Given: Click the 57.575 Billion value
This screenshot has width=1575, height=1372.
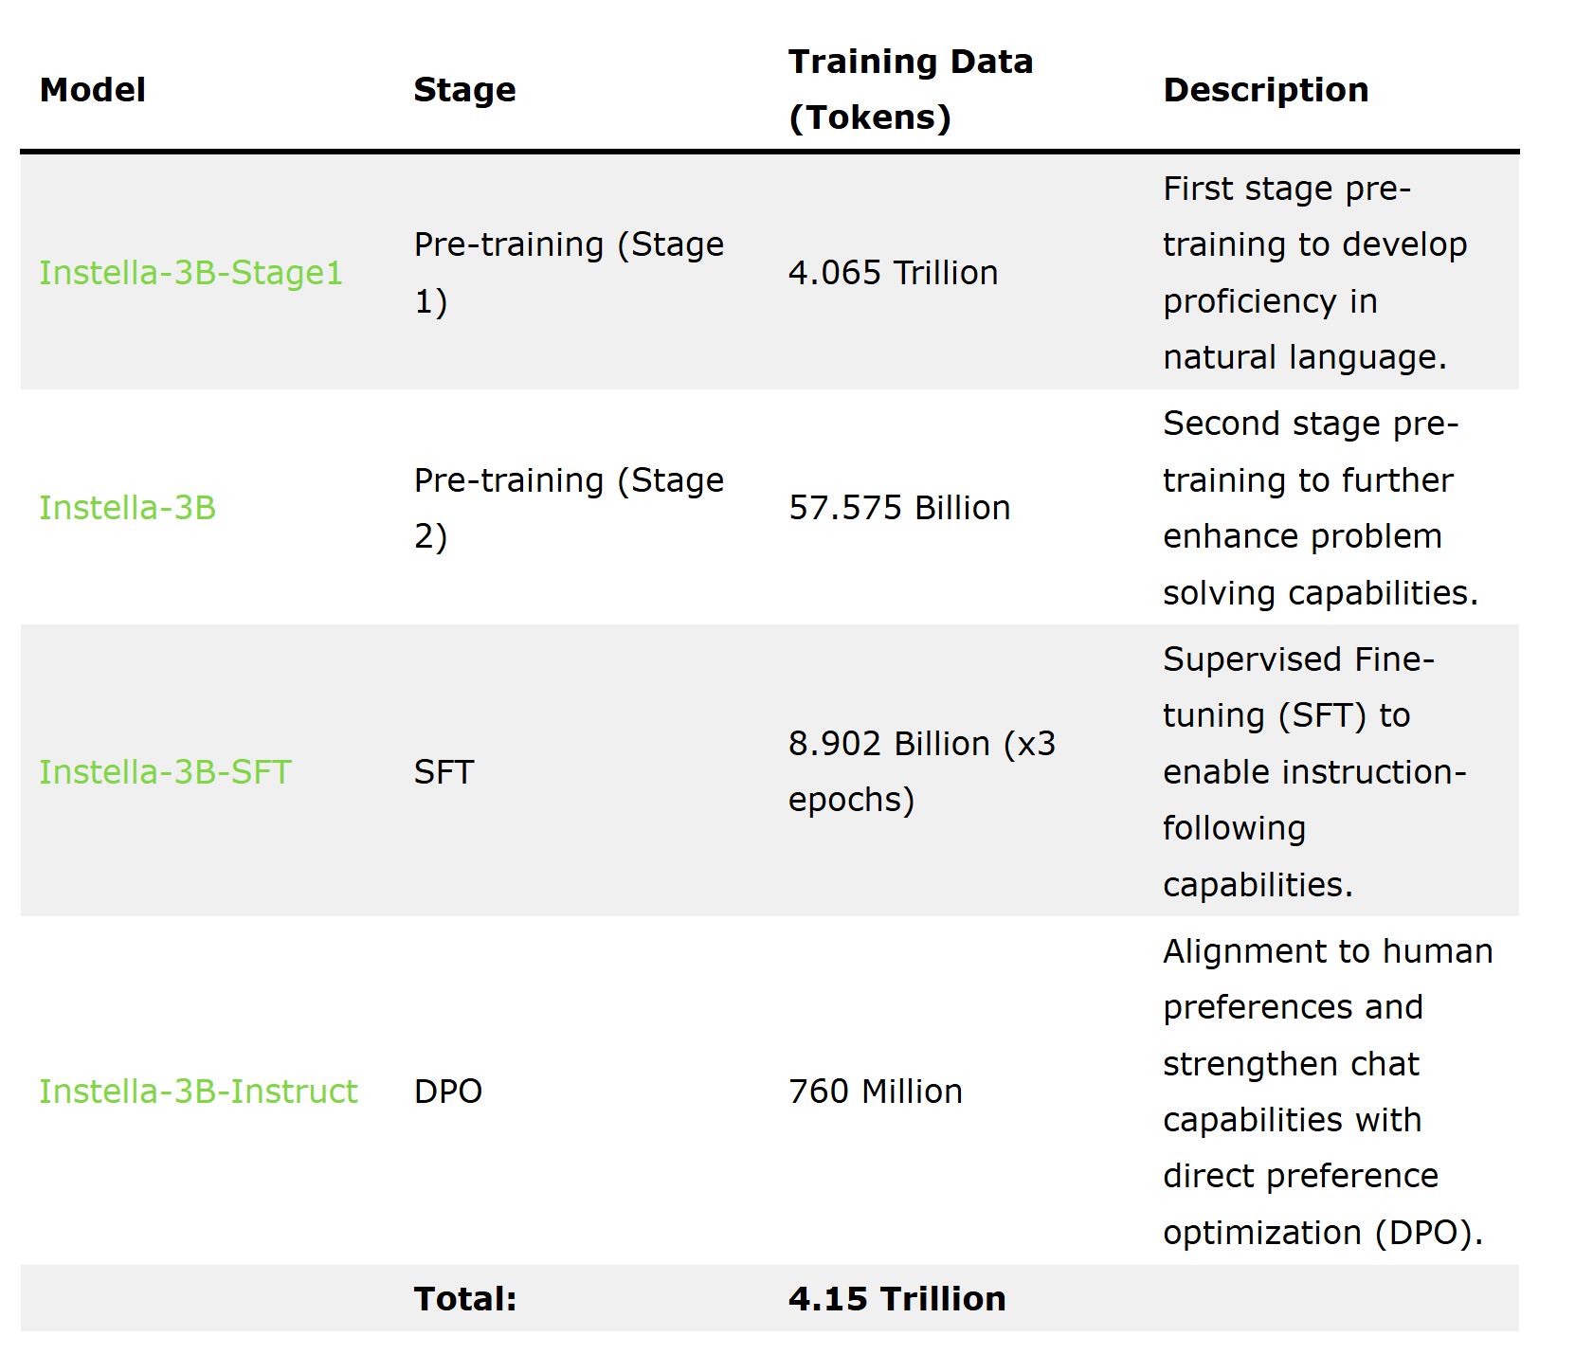Looking at the screenshot, I should tap(899, 508).
